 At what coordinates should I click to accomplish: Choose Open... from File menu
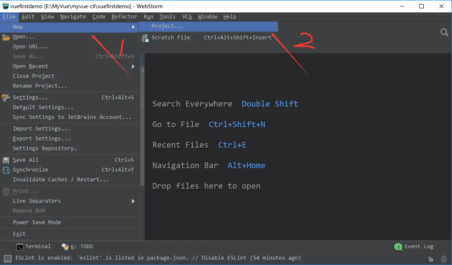pos(70,37)
